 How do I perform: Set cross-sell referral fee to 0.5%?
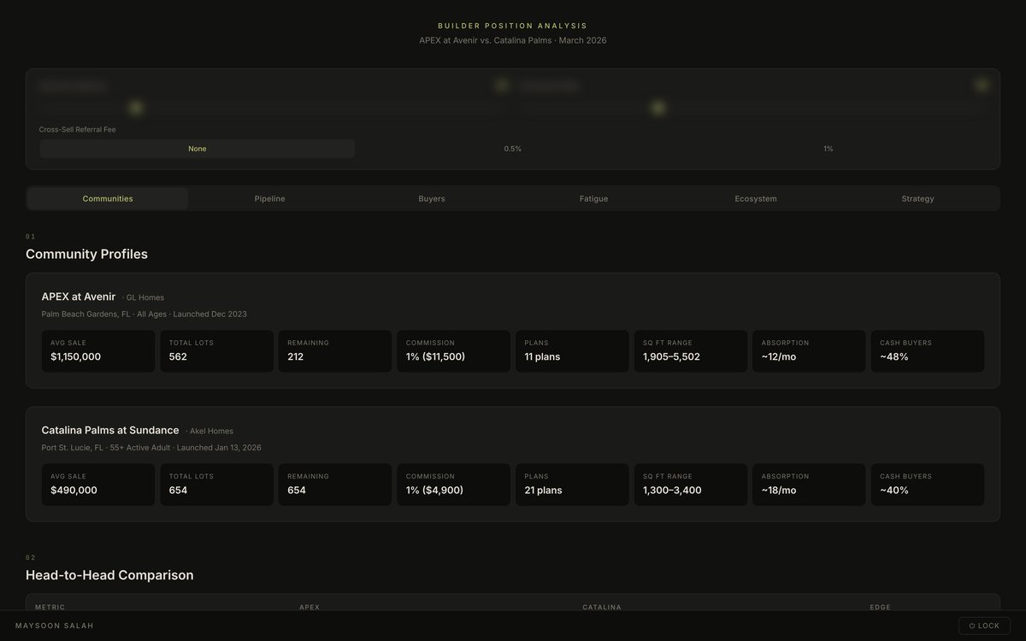coord(513,149)
